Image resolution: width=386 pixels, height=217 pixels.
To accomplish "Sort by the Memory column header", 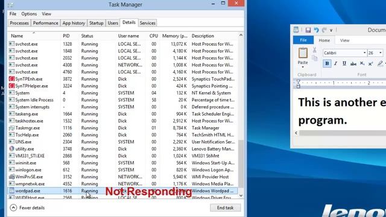I will click(174, 36).
